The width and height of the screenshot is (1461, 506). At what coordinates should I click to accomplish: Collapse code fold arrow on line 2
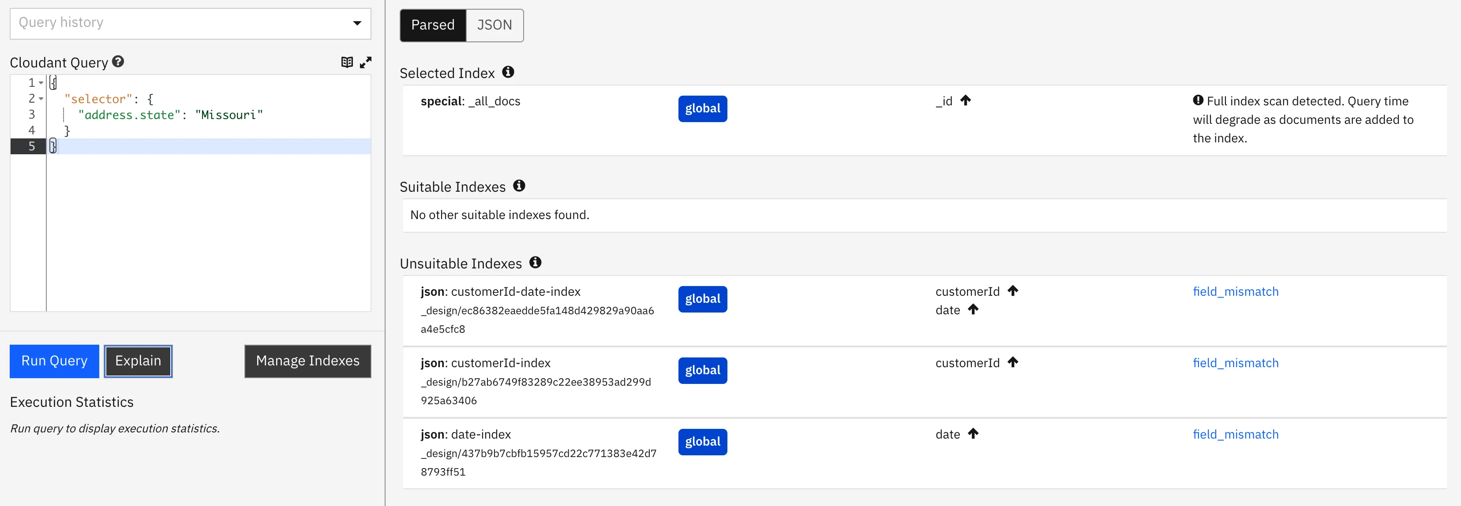(41, 99)
